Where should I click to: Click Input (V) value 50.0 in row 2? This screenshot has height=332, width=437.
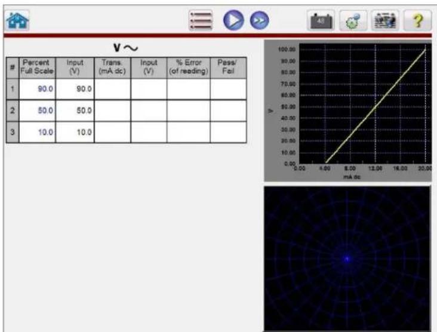[x=75, y=110]
